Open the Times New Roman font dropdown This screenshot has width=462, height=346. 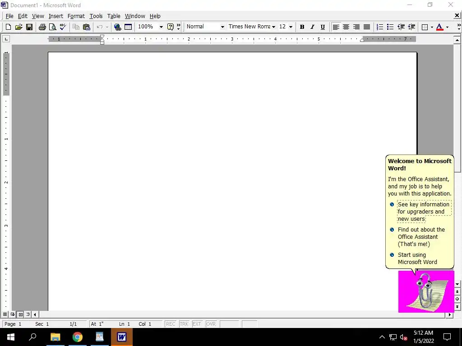click(274, 27)
